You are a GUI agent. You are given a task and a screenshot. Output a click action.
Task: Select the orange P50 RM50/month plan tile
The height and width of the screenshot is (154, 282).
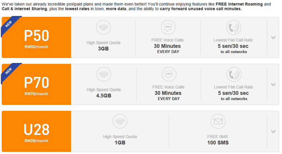[36, 37]
